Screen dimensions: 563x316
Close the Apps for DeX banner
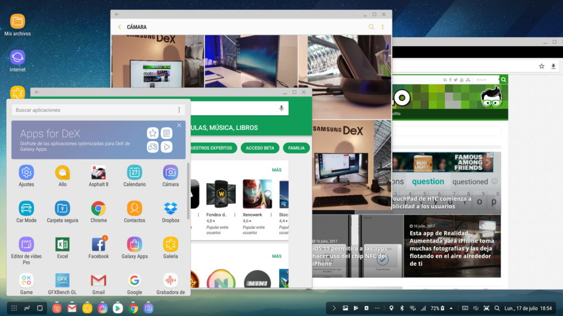pos(179,125)
